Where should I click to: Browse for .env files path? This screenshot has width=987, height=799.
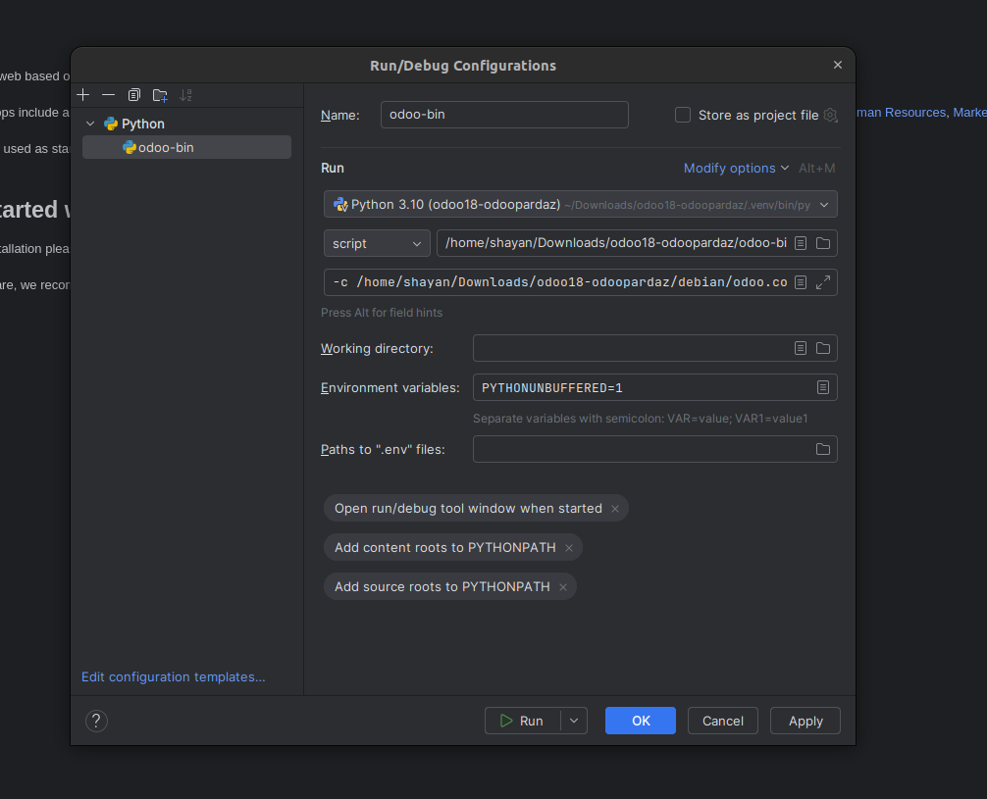(x=823, y=449)
